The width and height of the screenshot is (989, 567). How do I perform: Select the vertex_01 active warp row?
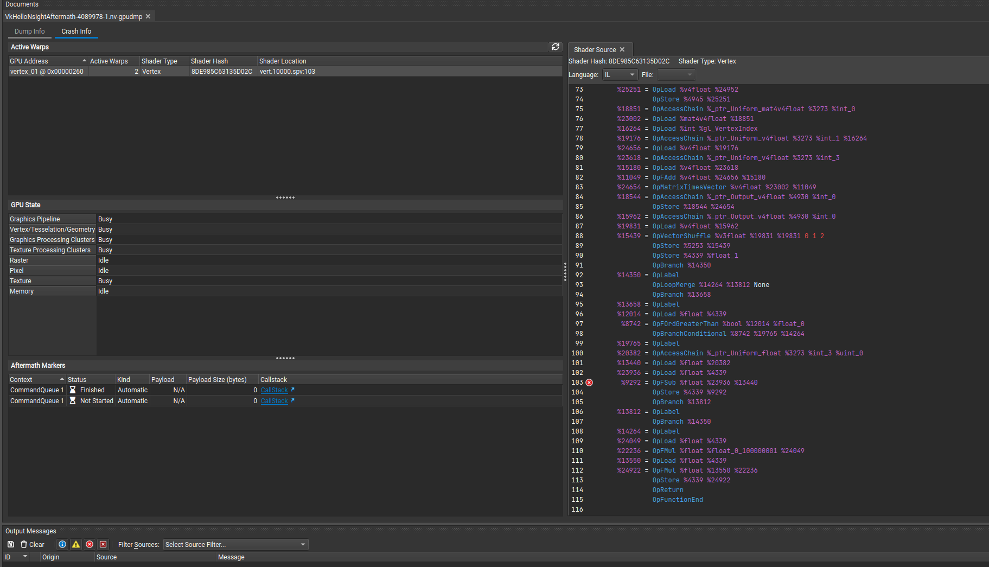point(47,72)
